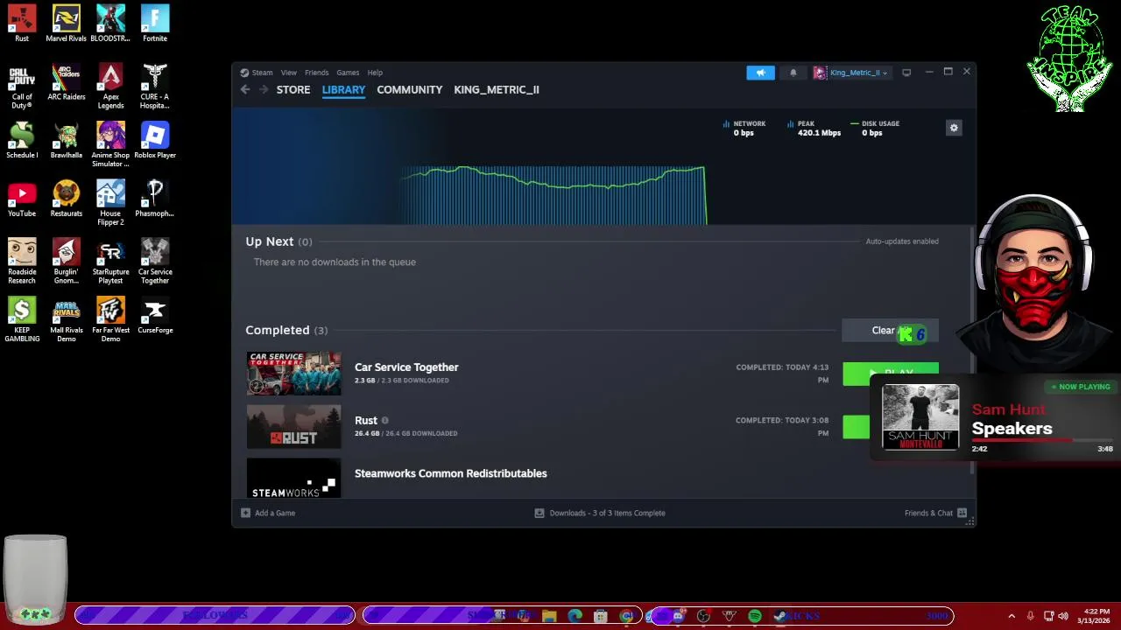Open Spotify from the taskbar
The height and width of the screenshot is (630, 1121).
(x=755, y=616)
